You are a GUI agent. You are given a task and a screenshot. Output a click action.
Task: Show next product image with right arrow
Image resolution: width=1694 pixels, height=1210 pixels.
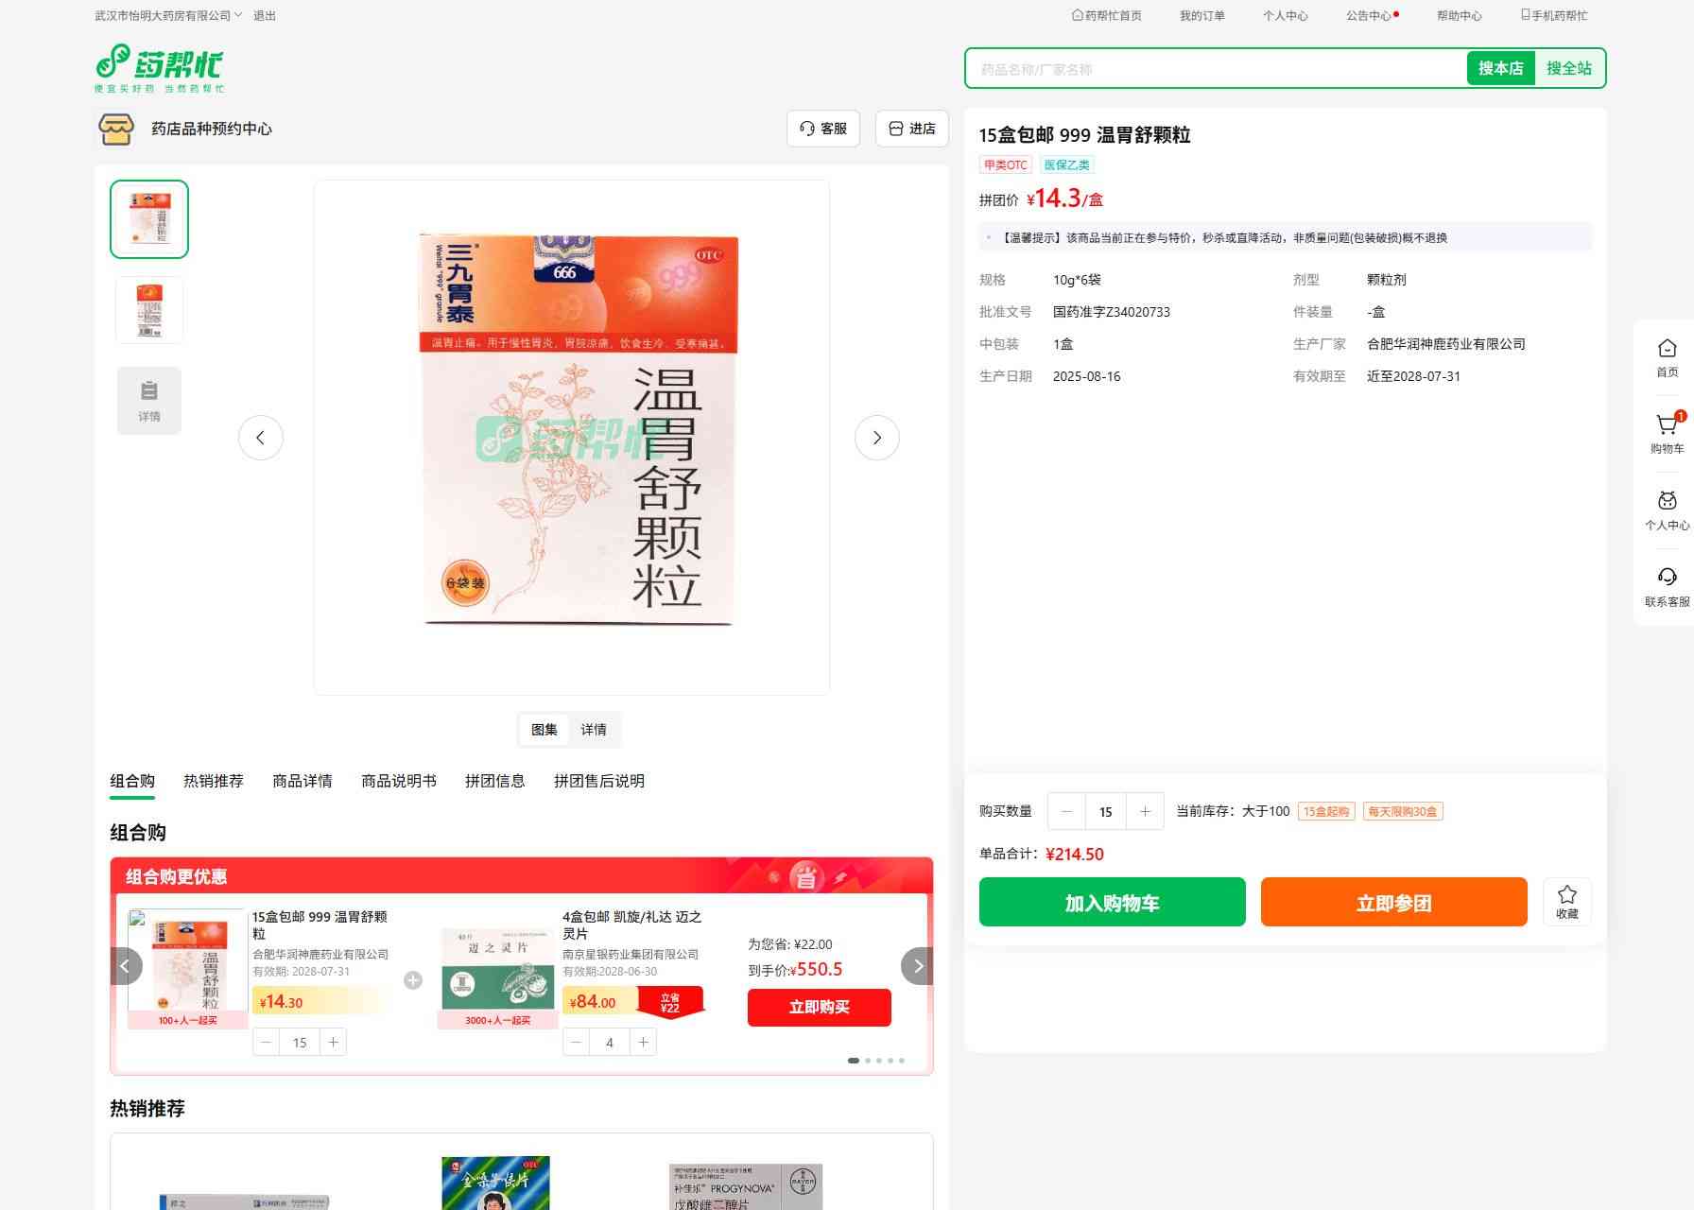point(876,438)
